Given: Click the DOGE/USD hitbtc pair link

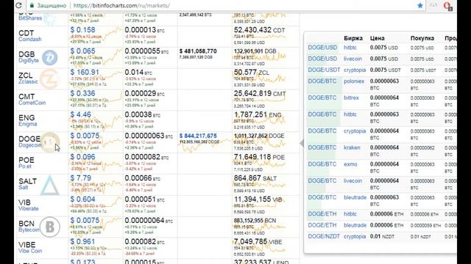Looking at the screenshot, I should 322,48.
